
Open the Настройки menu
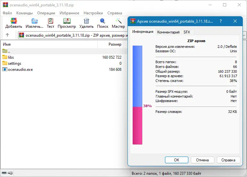coord(93,13)
